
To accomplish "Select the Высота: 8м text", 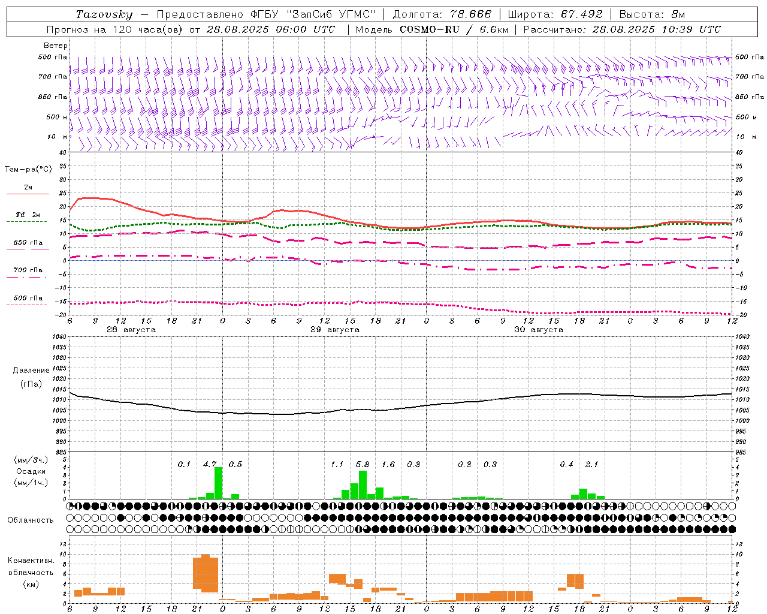I will pyautogui.click(x=652, y=14).
